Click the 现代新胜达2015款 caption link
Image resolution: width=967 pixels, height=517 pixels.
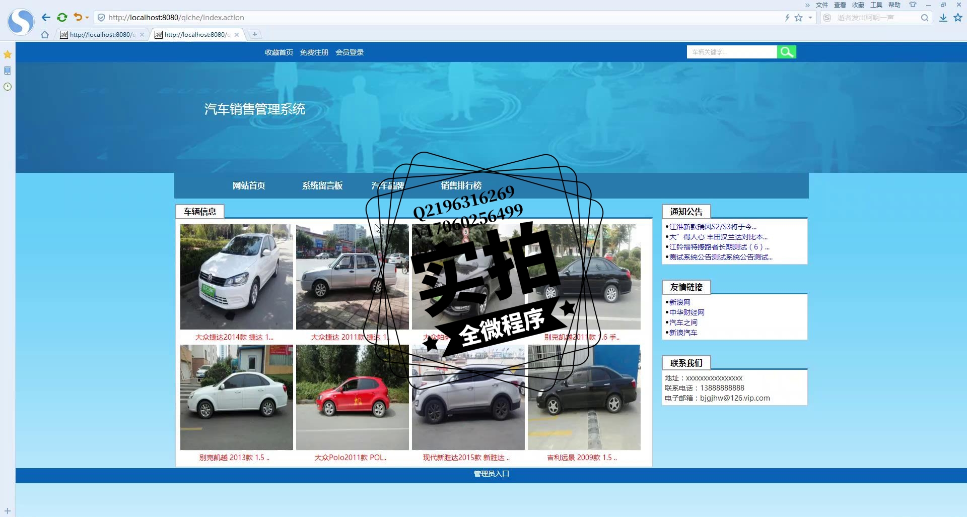click(466, 458)
